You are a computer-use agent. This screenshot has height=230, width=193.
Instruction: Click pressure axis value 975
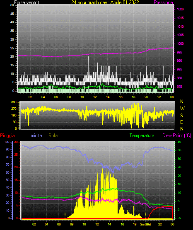click(179, 87)
